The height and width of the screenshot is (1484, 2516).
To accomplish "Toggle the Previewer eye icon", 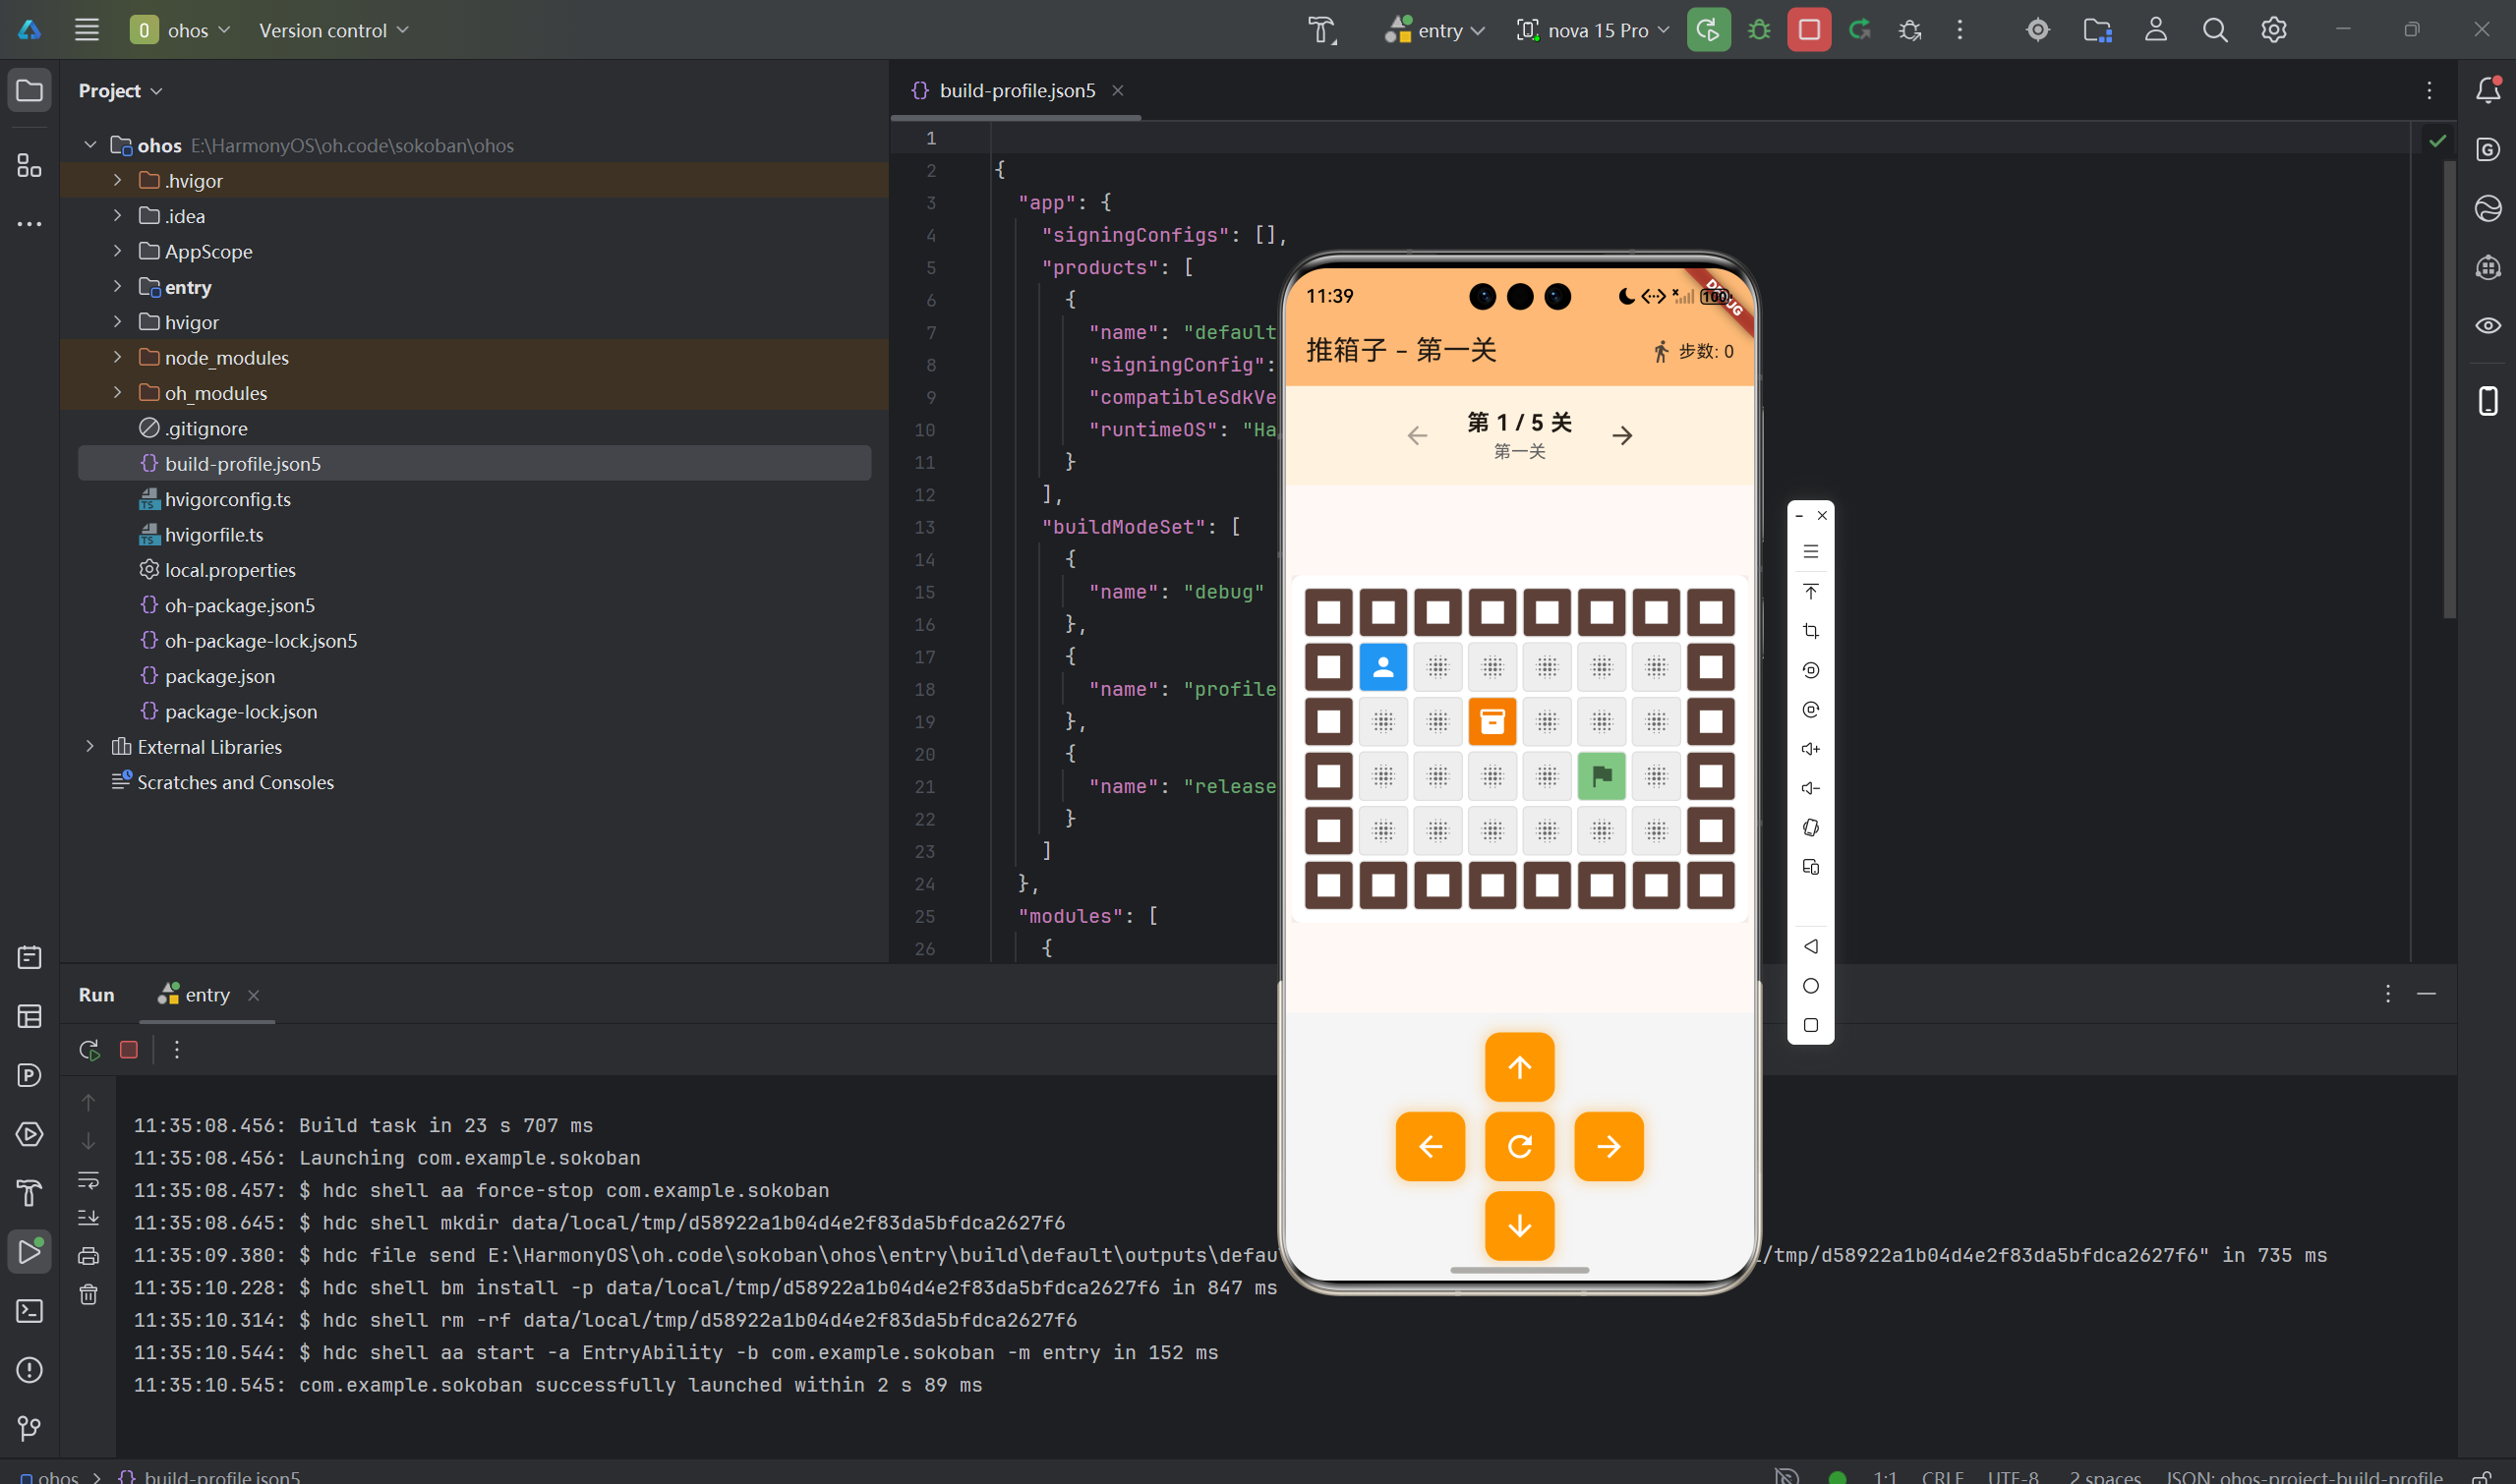I will pyautogui.click(x=2488, y=326).
